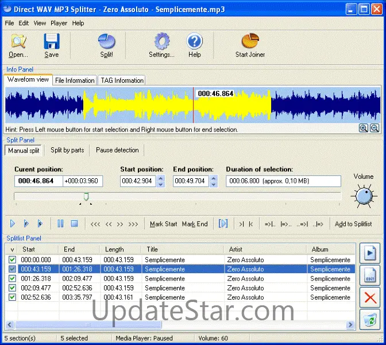Zoom in on the waveform
The height and width of the screenshot is (345, 386).
[x=364, y=128]
